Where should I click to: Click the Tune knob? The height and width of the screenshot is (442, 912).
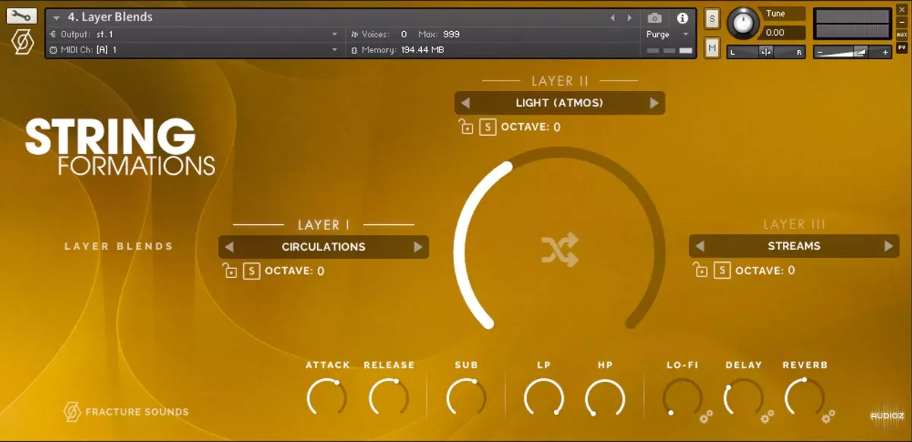click(x=743, y=23)
